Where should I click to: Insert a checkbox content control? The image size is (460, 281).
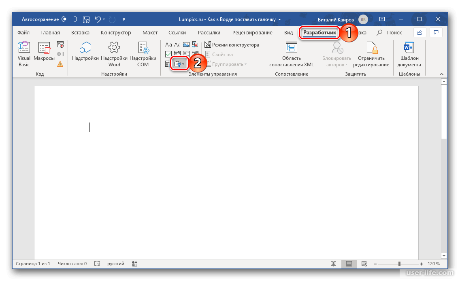point(168,54)
